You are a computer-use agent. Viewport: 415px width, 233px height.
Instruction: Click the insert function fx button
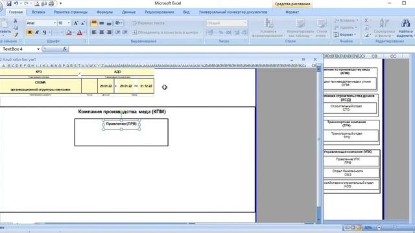(x=65, y=49)
